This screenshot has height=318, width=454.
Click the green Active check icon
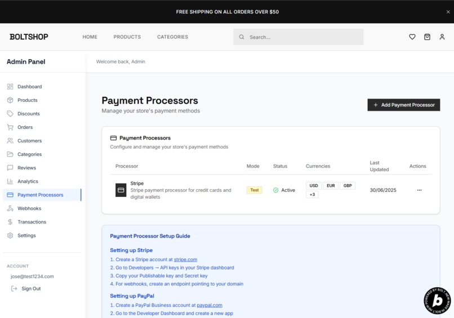click(x=275, y=190)
